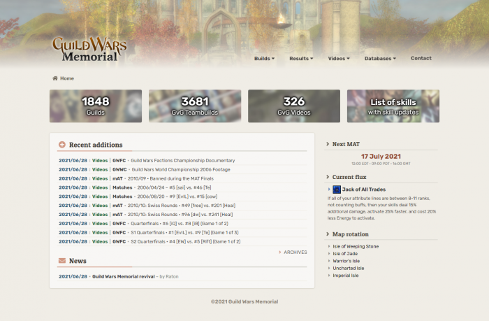Select Isle of Weeping Stone map
This screenshot has width=489, height=321.
coord(356,246)
